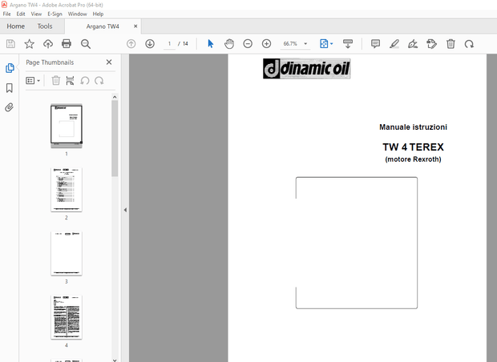Show the Bookmarks panel
The image size is (497, 362).
click(x=10, y=88)
